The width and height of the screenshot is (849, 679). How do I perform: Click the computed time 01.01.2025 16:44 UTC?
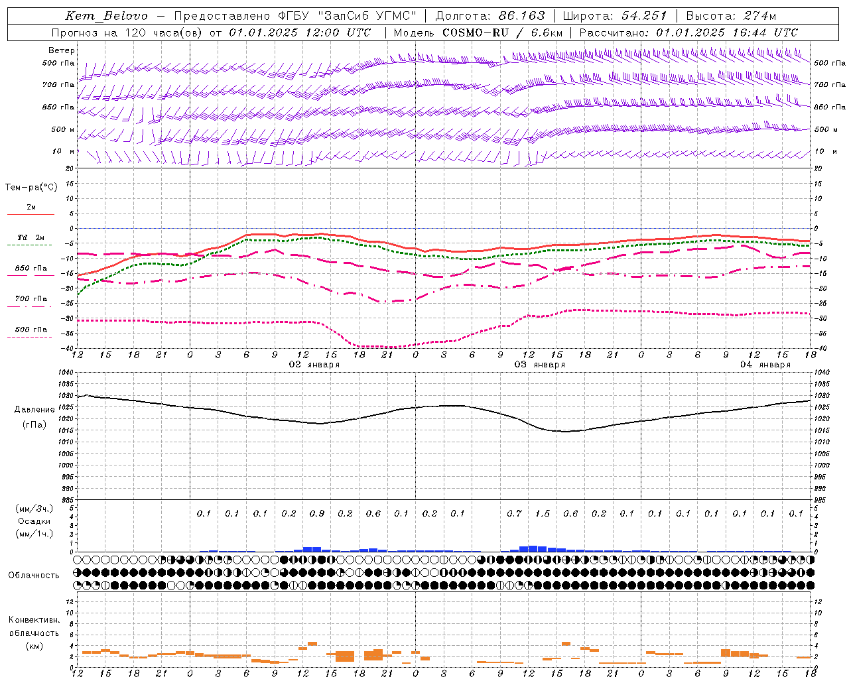tap(727, 32)
